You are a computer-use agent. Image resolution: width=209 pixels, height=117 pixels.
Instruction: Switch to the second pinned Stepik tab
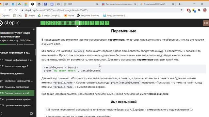pyautogui.click(x=39, y=4)
